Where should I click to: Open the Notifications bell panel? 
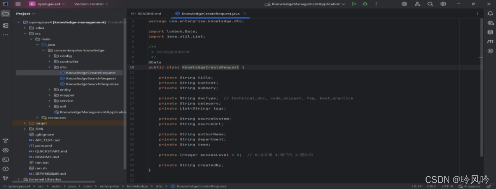[490, 14]
